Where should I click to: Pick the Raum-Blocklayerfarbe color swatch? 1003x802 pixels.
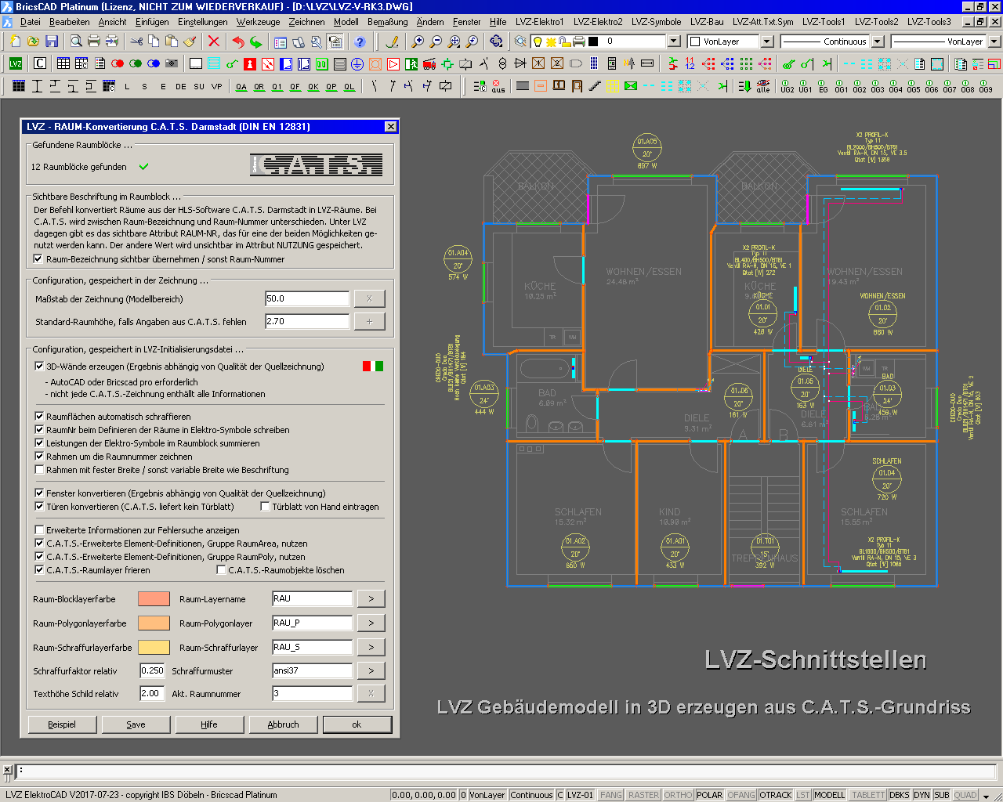pyautogui.click(x=154, y=599)
